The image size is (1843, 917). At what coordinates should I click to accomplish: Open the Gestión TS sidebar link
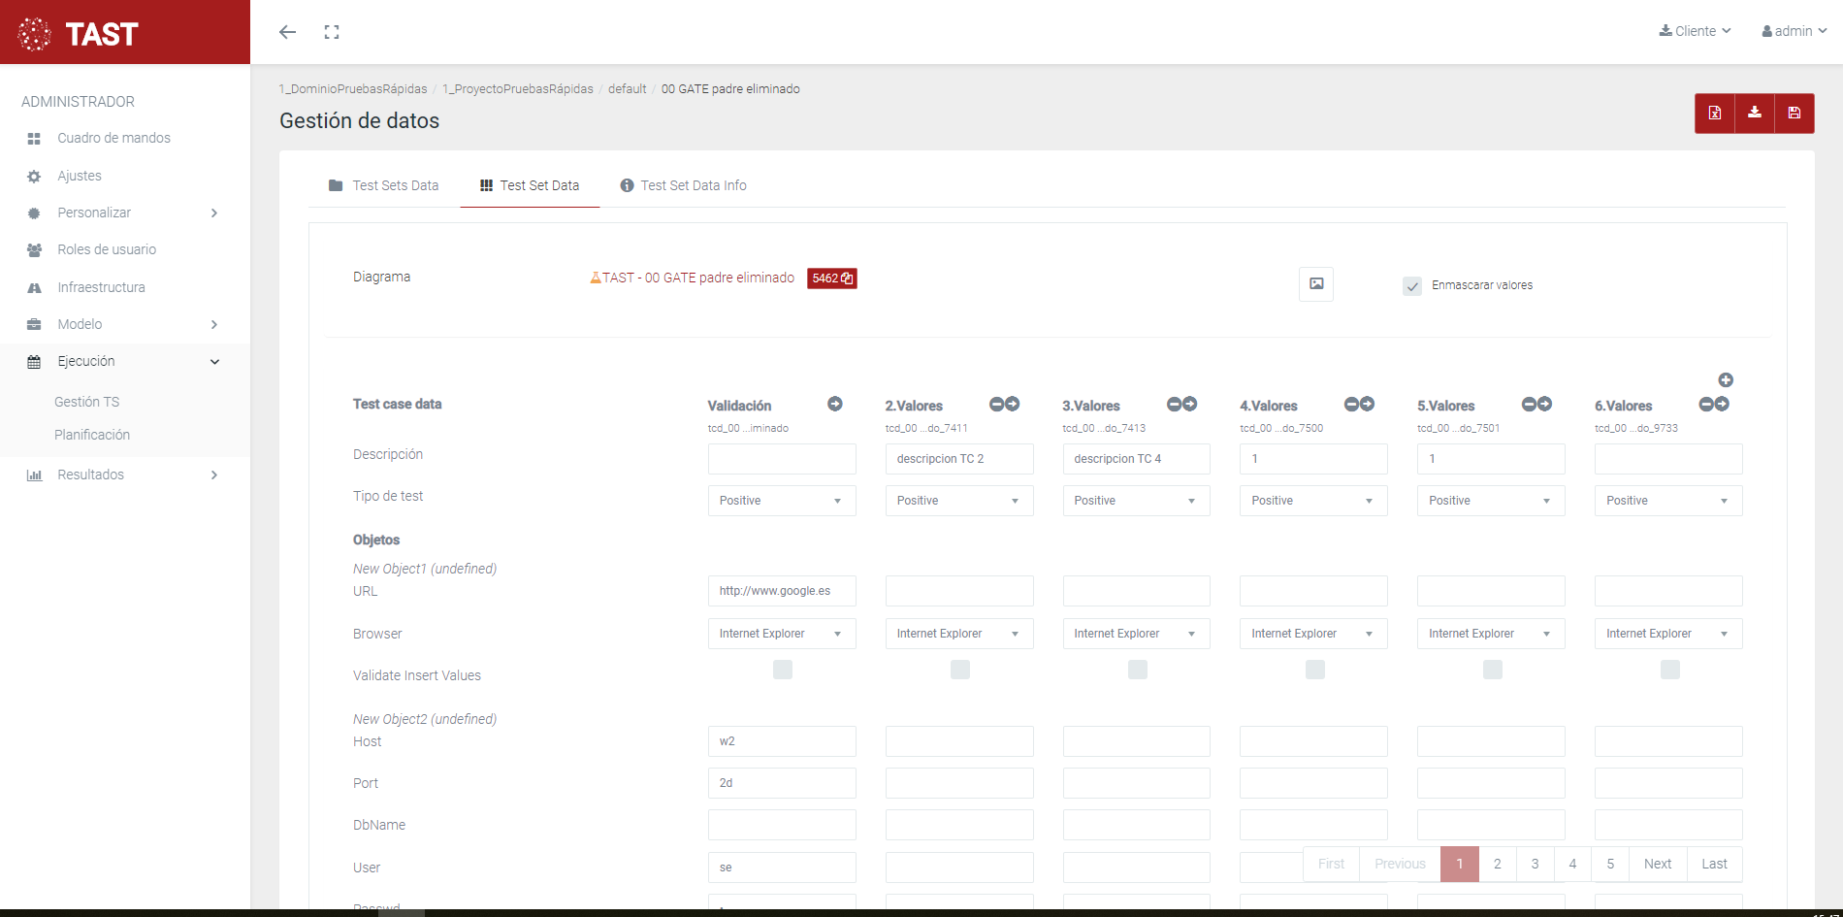click(x=87, y=402)
